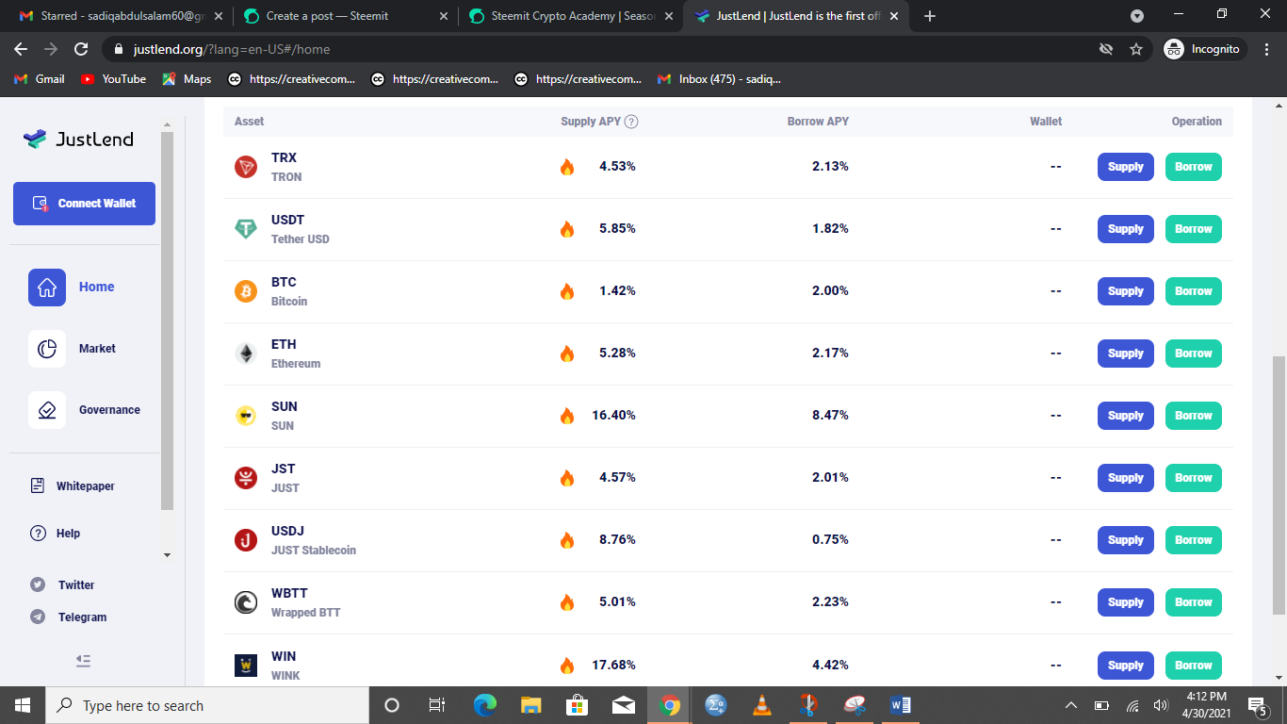Click the Supply APY help question-mark icon
The width and height of the screenshot is (1287, 724).
[631, 122]
